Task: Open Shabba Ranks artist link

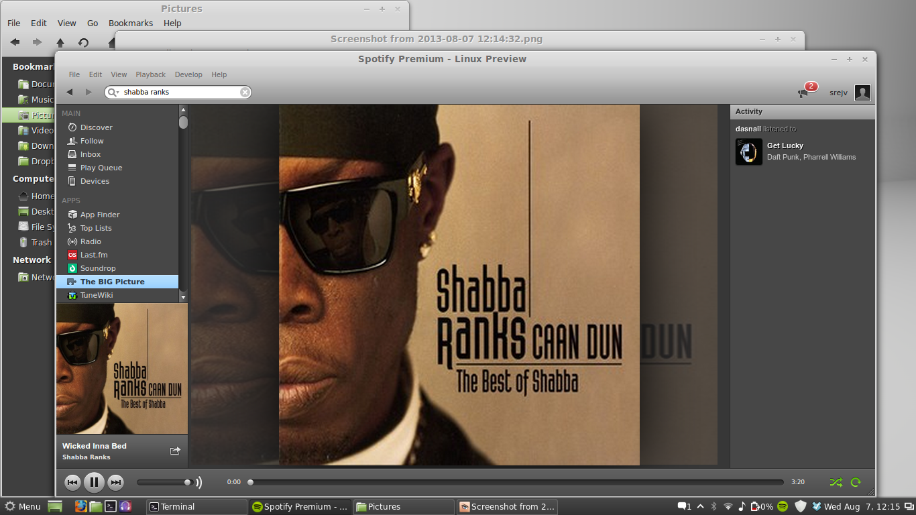Action: point(87,457)
